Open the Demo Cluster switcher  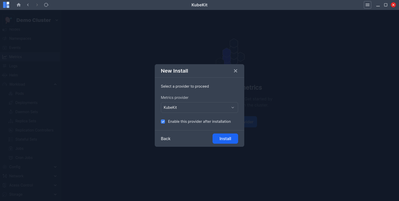coord(57,20)
